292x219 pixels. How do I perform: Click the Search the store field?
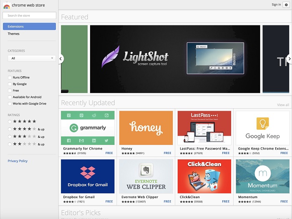coord(29,15)
